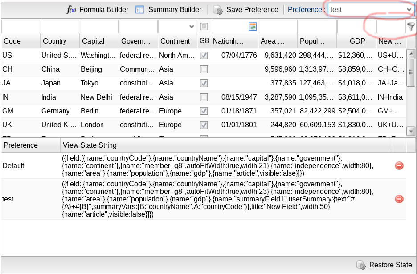
Task: Click the filter funnel icon
Action: click(411, 27)
